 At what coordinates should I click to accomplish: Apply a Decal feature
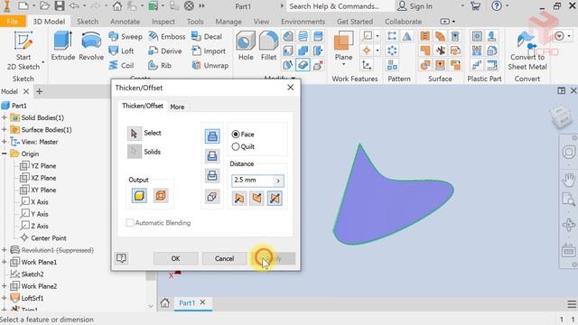coord(207,36)
